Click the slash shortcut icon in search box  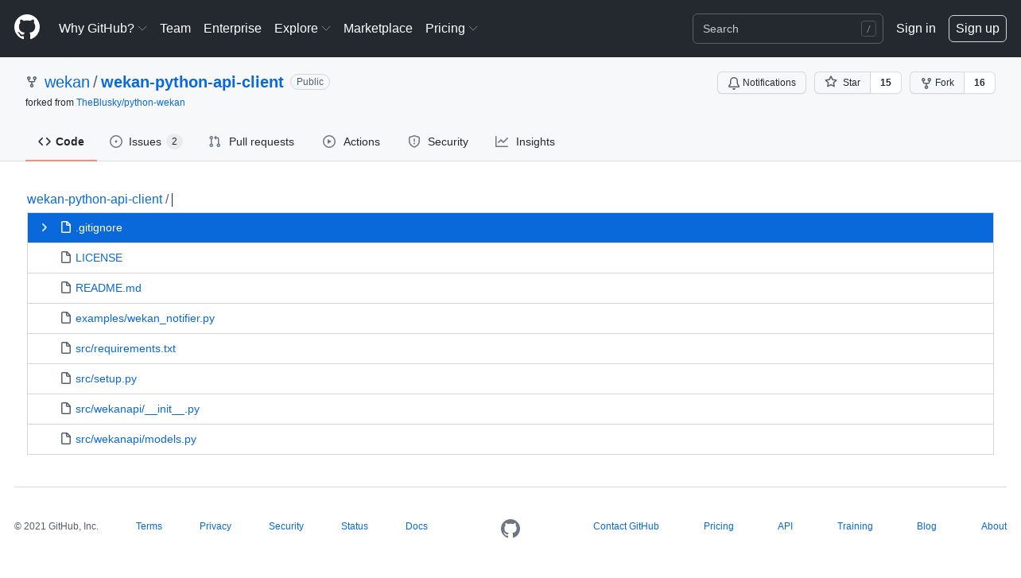(868, 29)
